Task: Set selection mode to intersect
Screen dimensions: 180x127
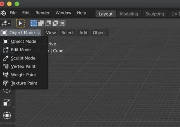Action: pos(63,23)
